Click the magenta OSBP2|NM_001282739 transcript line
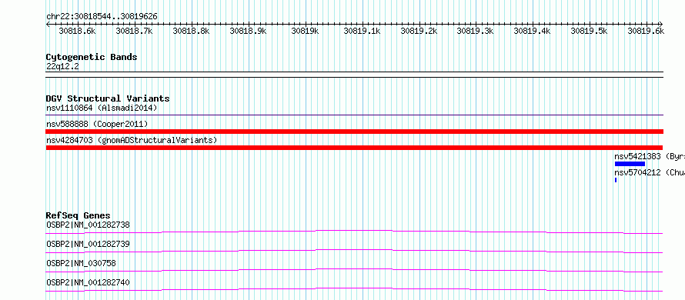The image size is (685, 300). click(x=354, y=251)
